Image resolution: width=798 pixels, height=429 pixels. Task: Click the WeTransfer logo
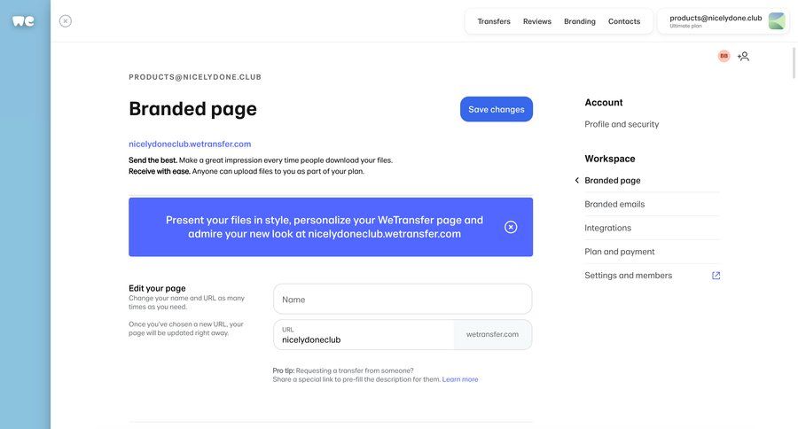[23, 21]
